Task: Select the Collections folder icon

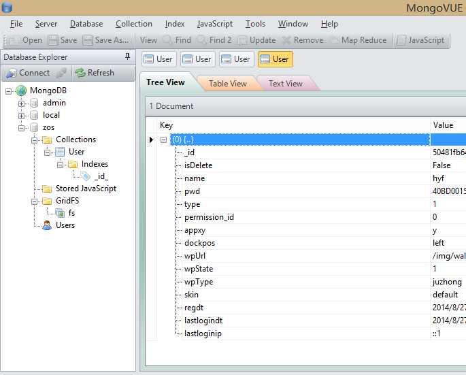Action: pyautogui.click(x=47, y=140)
